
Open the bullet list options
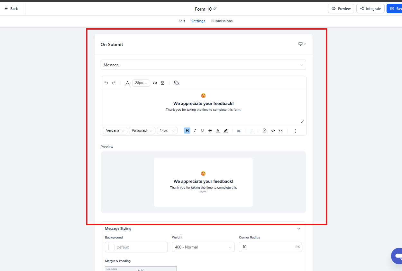click(251, 131)
